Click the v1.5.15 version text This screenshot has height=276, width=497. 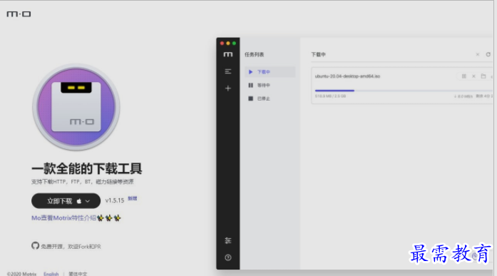[114, 200]
